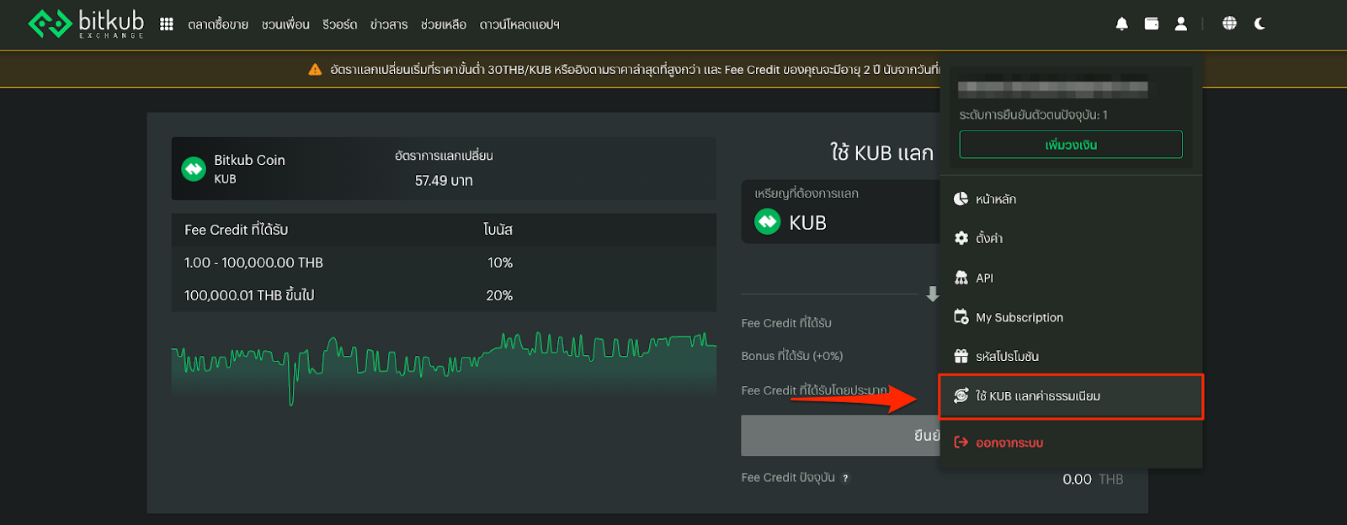
Task: Select ใช้ KUB แลกค่าธรรมเนียม menu item
Action: point(1071,396)
